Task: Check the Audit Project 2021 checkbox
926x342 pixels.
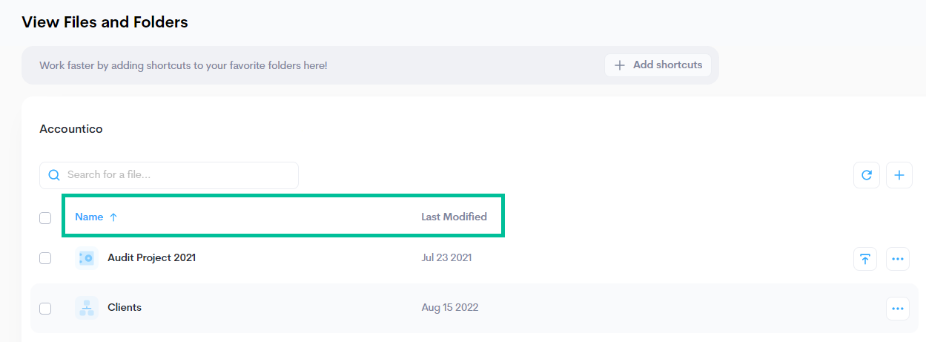Action: point(45,258)
